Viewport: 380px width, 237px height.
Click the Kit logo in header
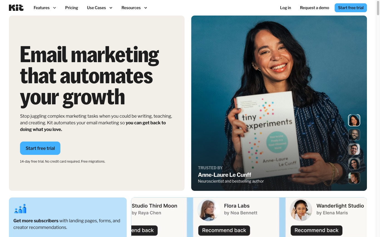point(16,8)
